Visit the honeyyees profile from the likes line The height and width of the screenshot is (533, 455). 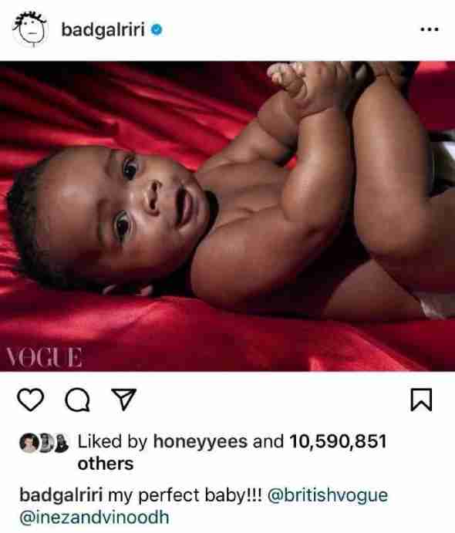[x=201, y=442]
